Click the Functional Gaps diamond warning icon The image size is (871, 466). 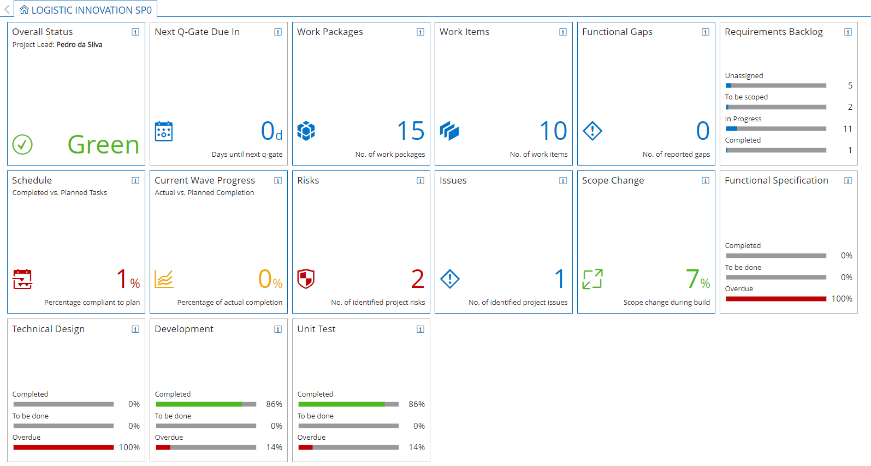592,131
